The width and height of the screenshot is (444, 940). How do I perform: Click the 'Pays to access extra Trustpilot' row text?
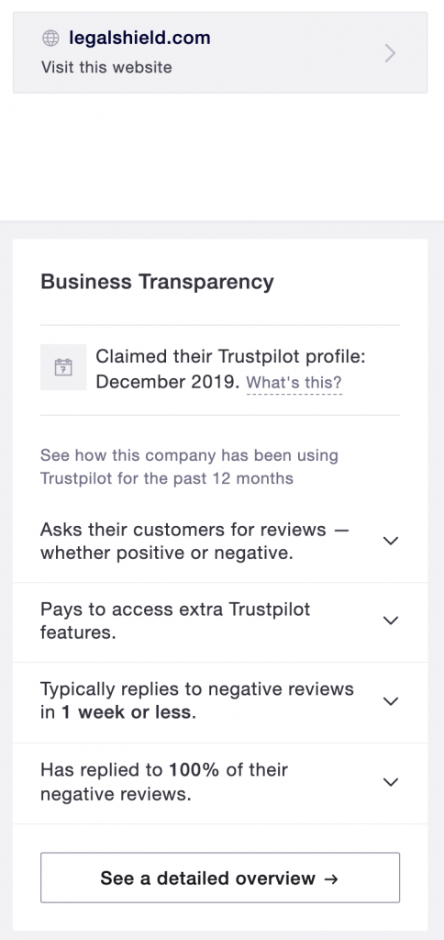tap(175, 621)
